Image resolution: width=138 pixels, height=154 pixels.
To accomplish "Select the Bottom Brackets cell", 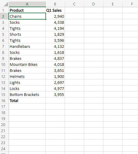I will point(27,94).
